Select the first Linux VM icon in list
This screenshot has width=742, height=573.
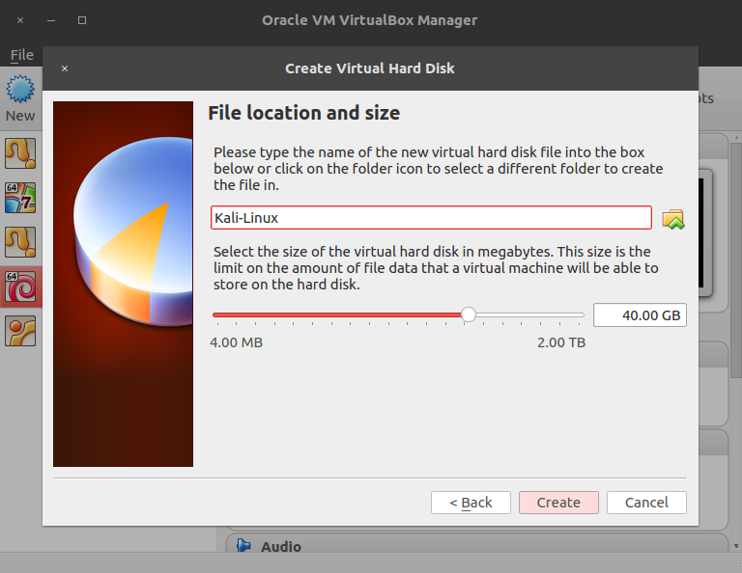20,153
